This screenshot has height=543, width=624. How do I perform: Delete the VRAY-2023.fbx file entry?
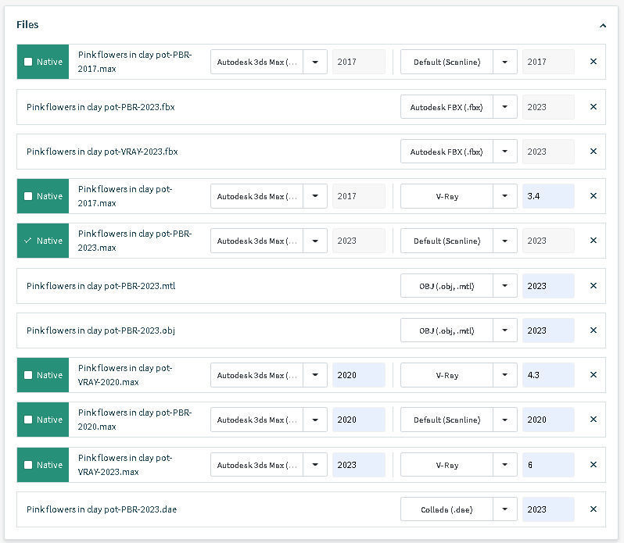coord(593,152)
